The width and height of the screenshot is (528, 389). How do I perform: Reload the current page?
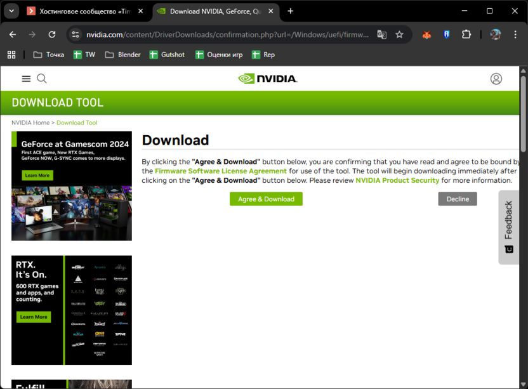pyautogui.click(x=52, y=34)
